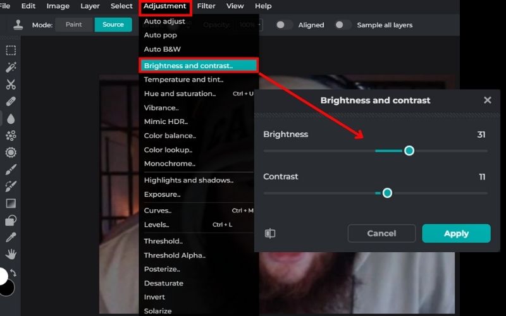Open the Help menu
The image size is (506, 316).
(263, 6)
